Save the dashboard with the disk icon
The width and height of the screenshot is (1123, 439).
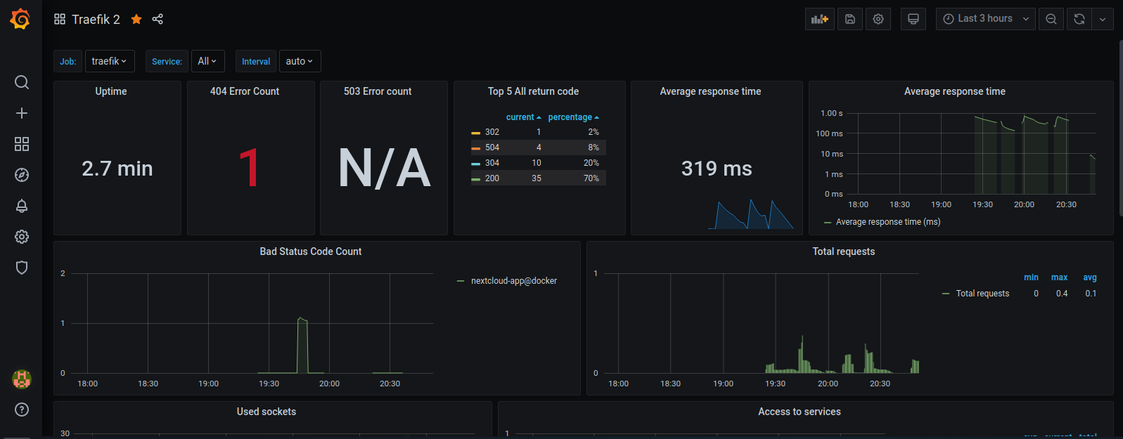[x=850, y=19]
